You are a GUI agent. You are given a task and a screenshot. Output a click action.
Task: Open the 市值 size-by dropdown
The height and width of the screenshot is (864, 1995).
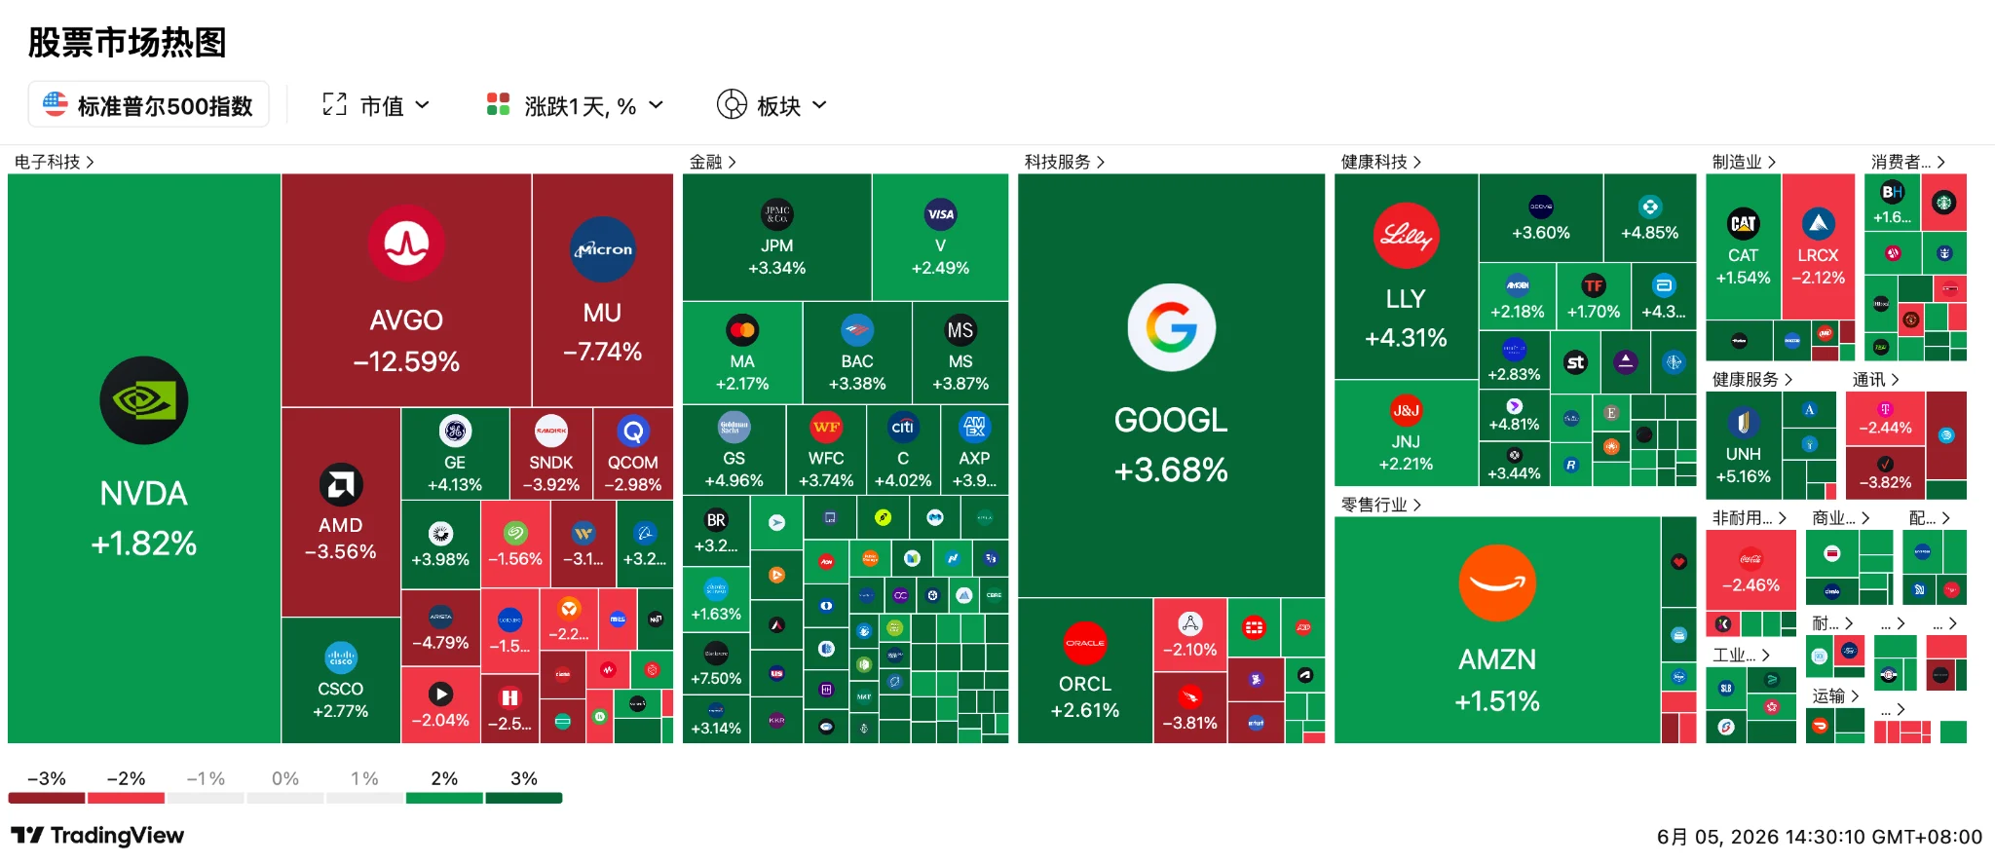376,105
